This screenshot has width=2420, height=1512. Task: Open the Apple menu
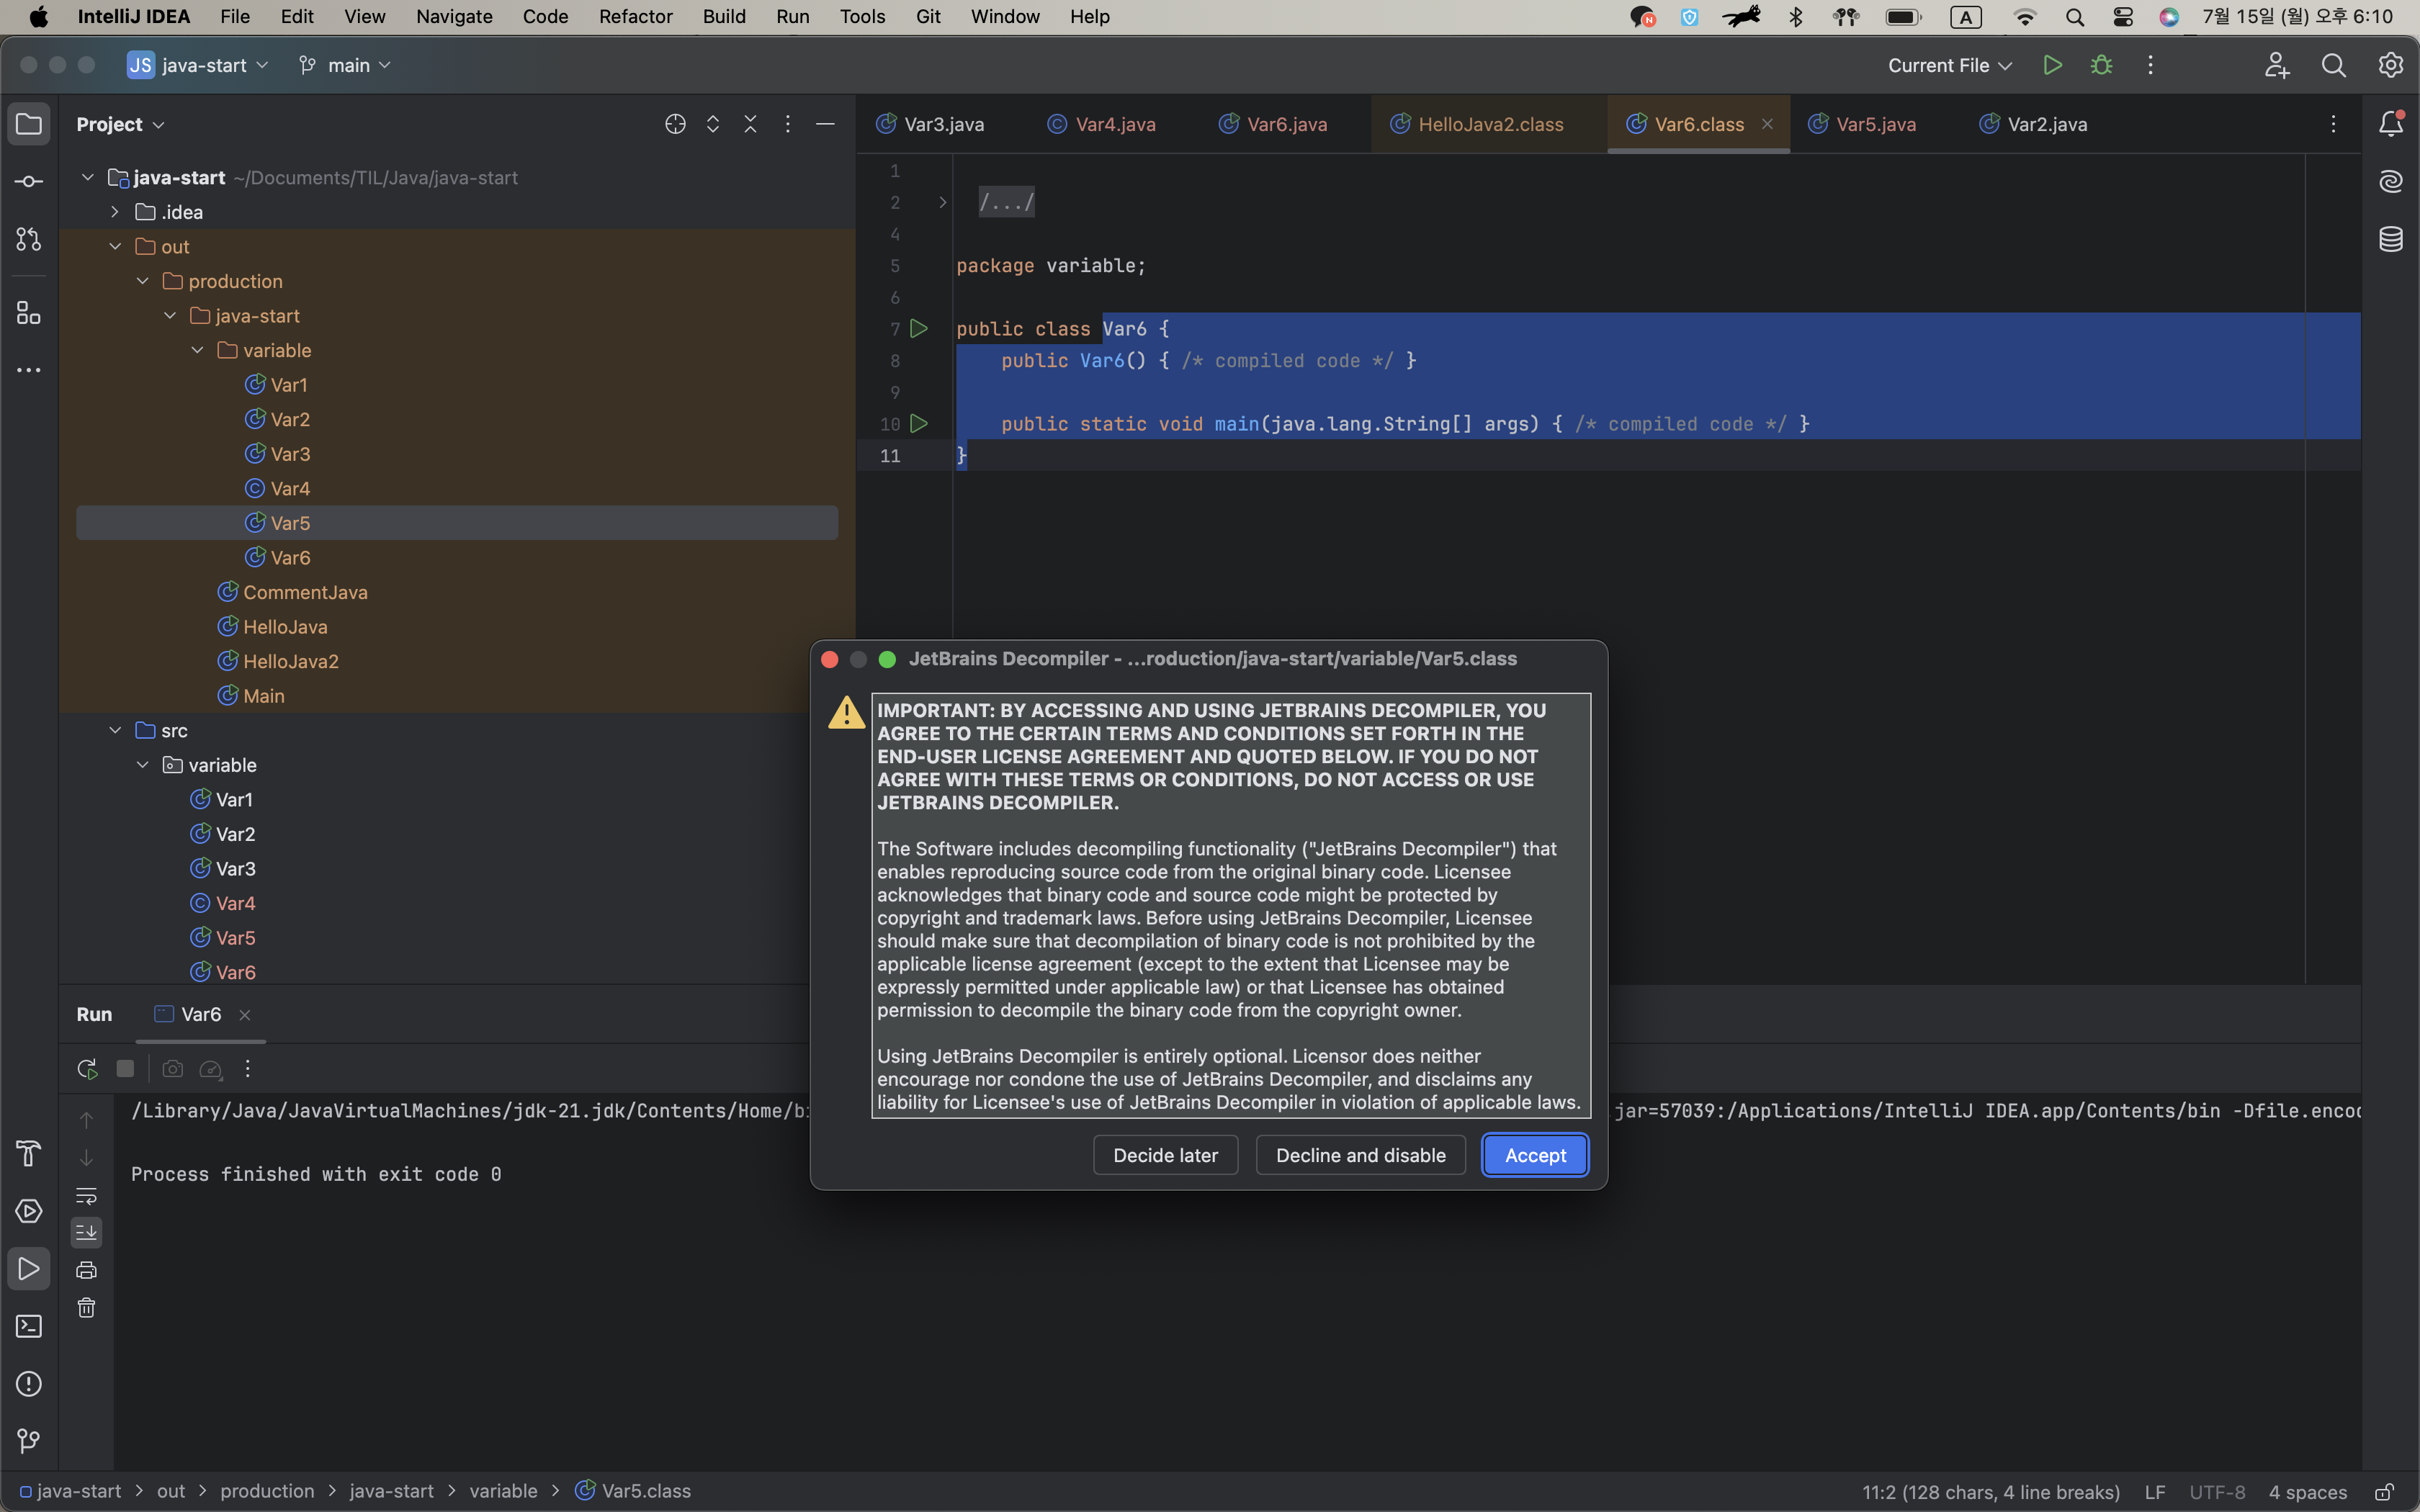39,16
